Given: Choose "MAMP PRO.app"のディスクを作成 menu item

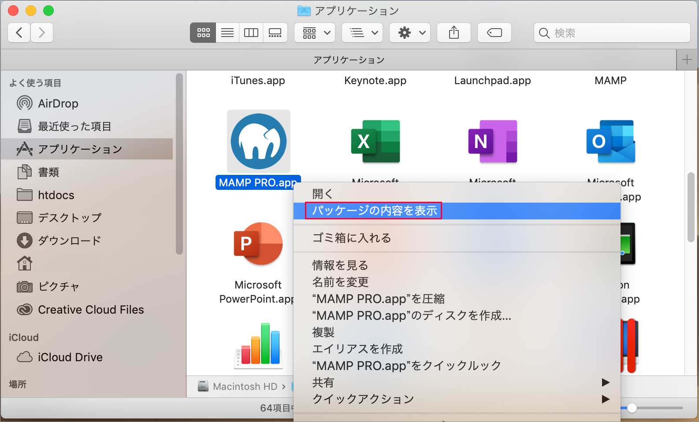Looking at the screenshot, I should 457,315.
